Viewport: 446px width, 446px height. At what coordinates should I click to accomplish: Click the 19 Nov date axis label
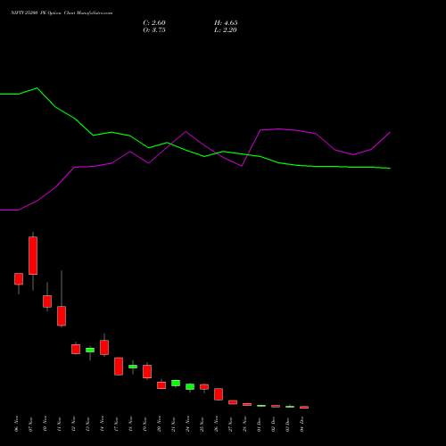coord(145,424)
